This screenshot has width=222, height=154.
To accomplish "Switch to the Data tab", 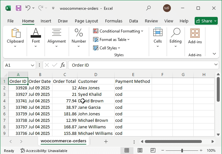I will tap(133, 21).
